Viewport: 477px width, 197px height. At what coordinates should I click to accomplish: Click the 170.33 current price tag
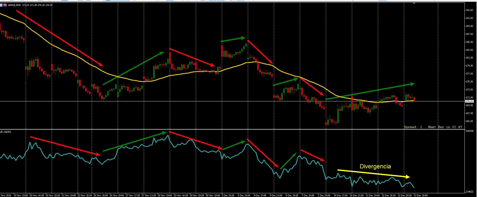469,101
